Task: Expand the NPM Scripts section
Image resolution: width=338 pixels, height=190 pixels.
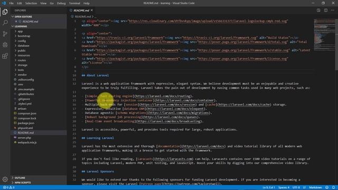Action: click(x=39, y=183)
